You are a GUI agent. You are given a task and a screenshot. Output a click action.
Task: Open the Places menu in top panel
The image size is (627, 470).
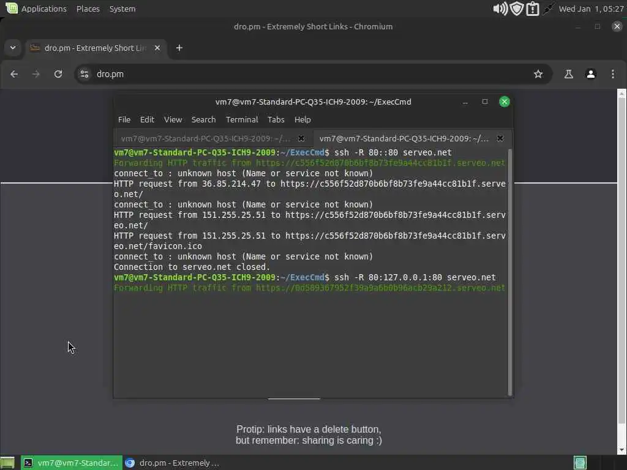[x=88, y=9]
